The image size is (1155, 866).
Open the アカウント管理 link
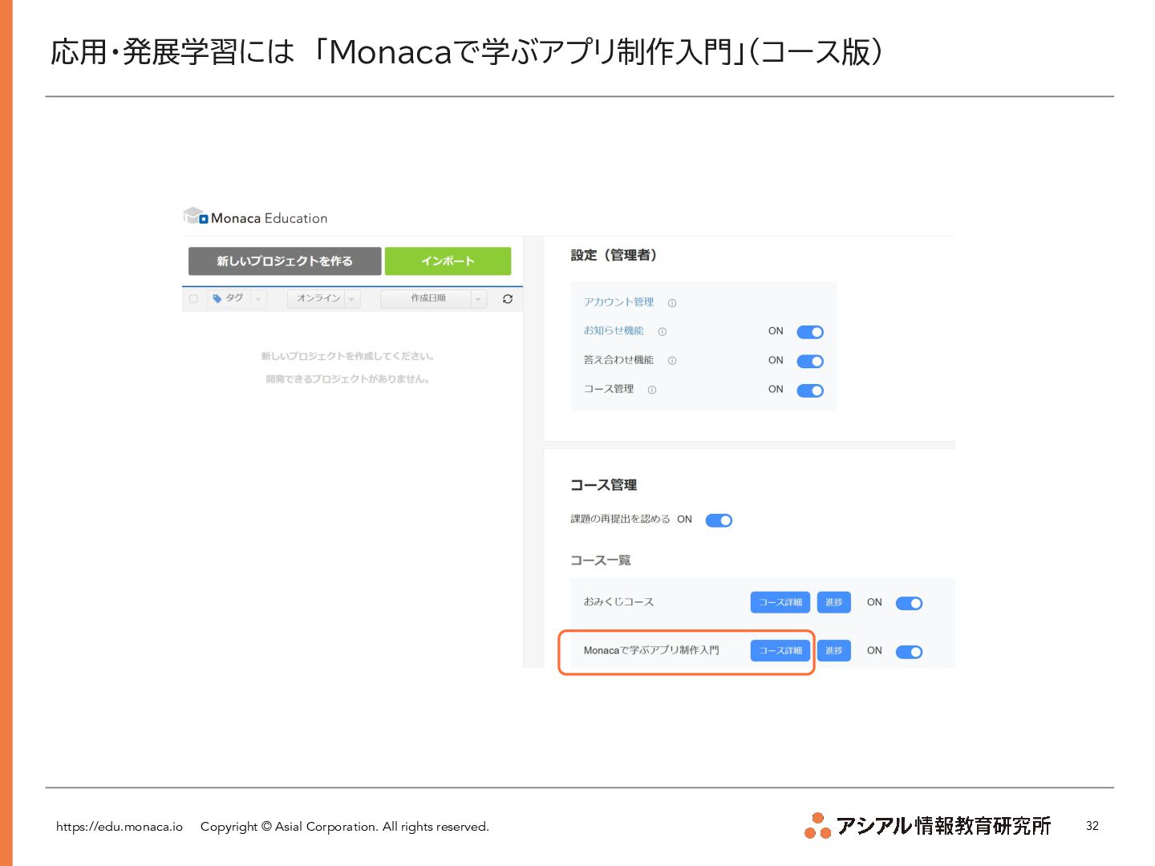pos(618,302)
